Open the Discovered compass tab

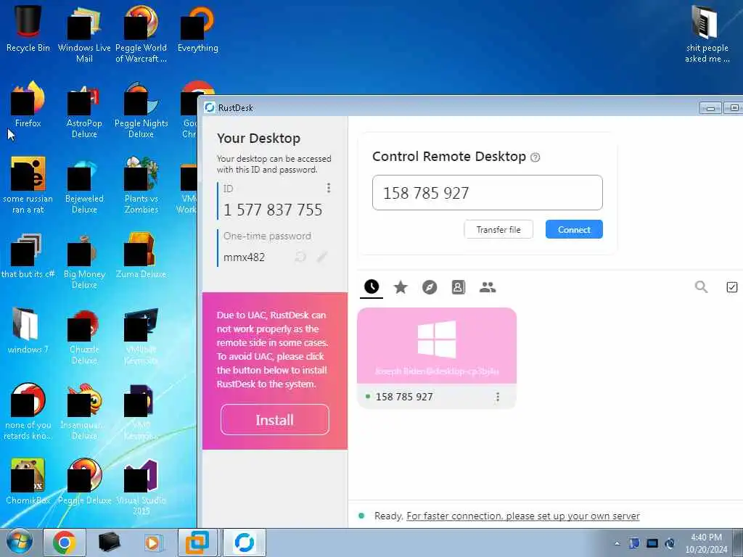tap(430, 287)
